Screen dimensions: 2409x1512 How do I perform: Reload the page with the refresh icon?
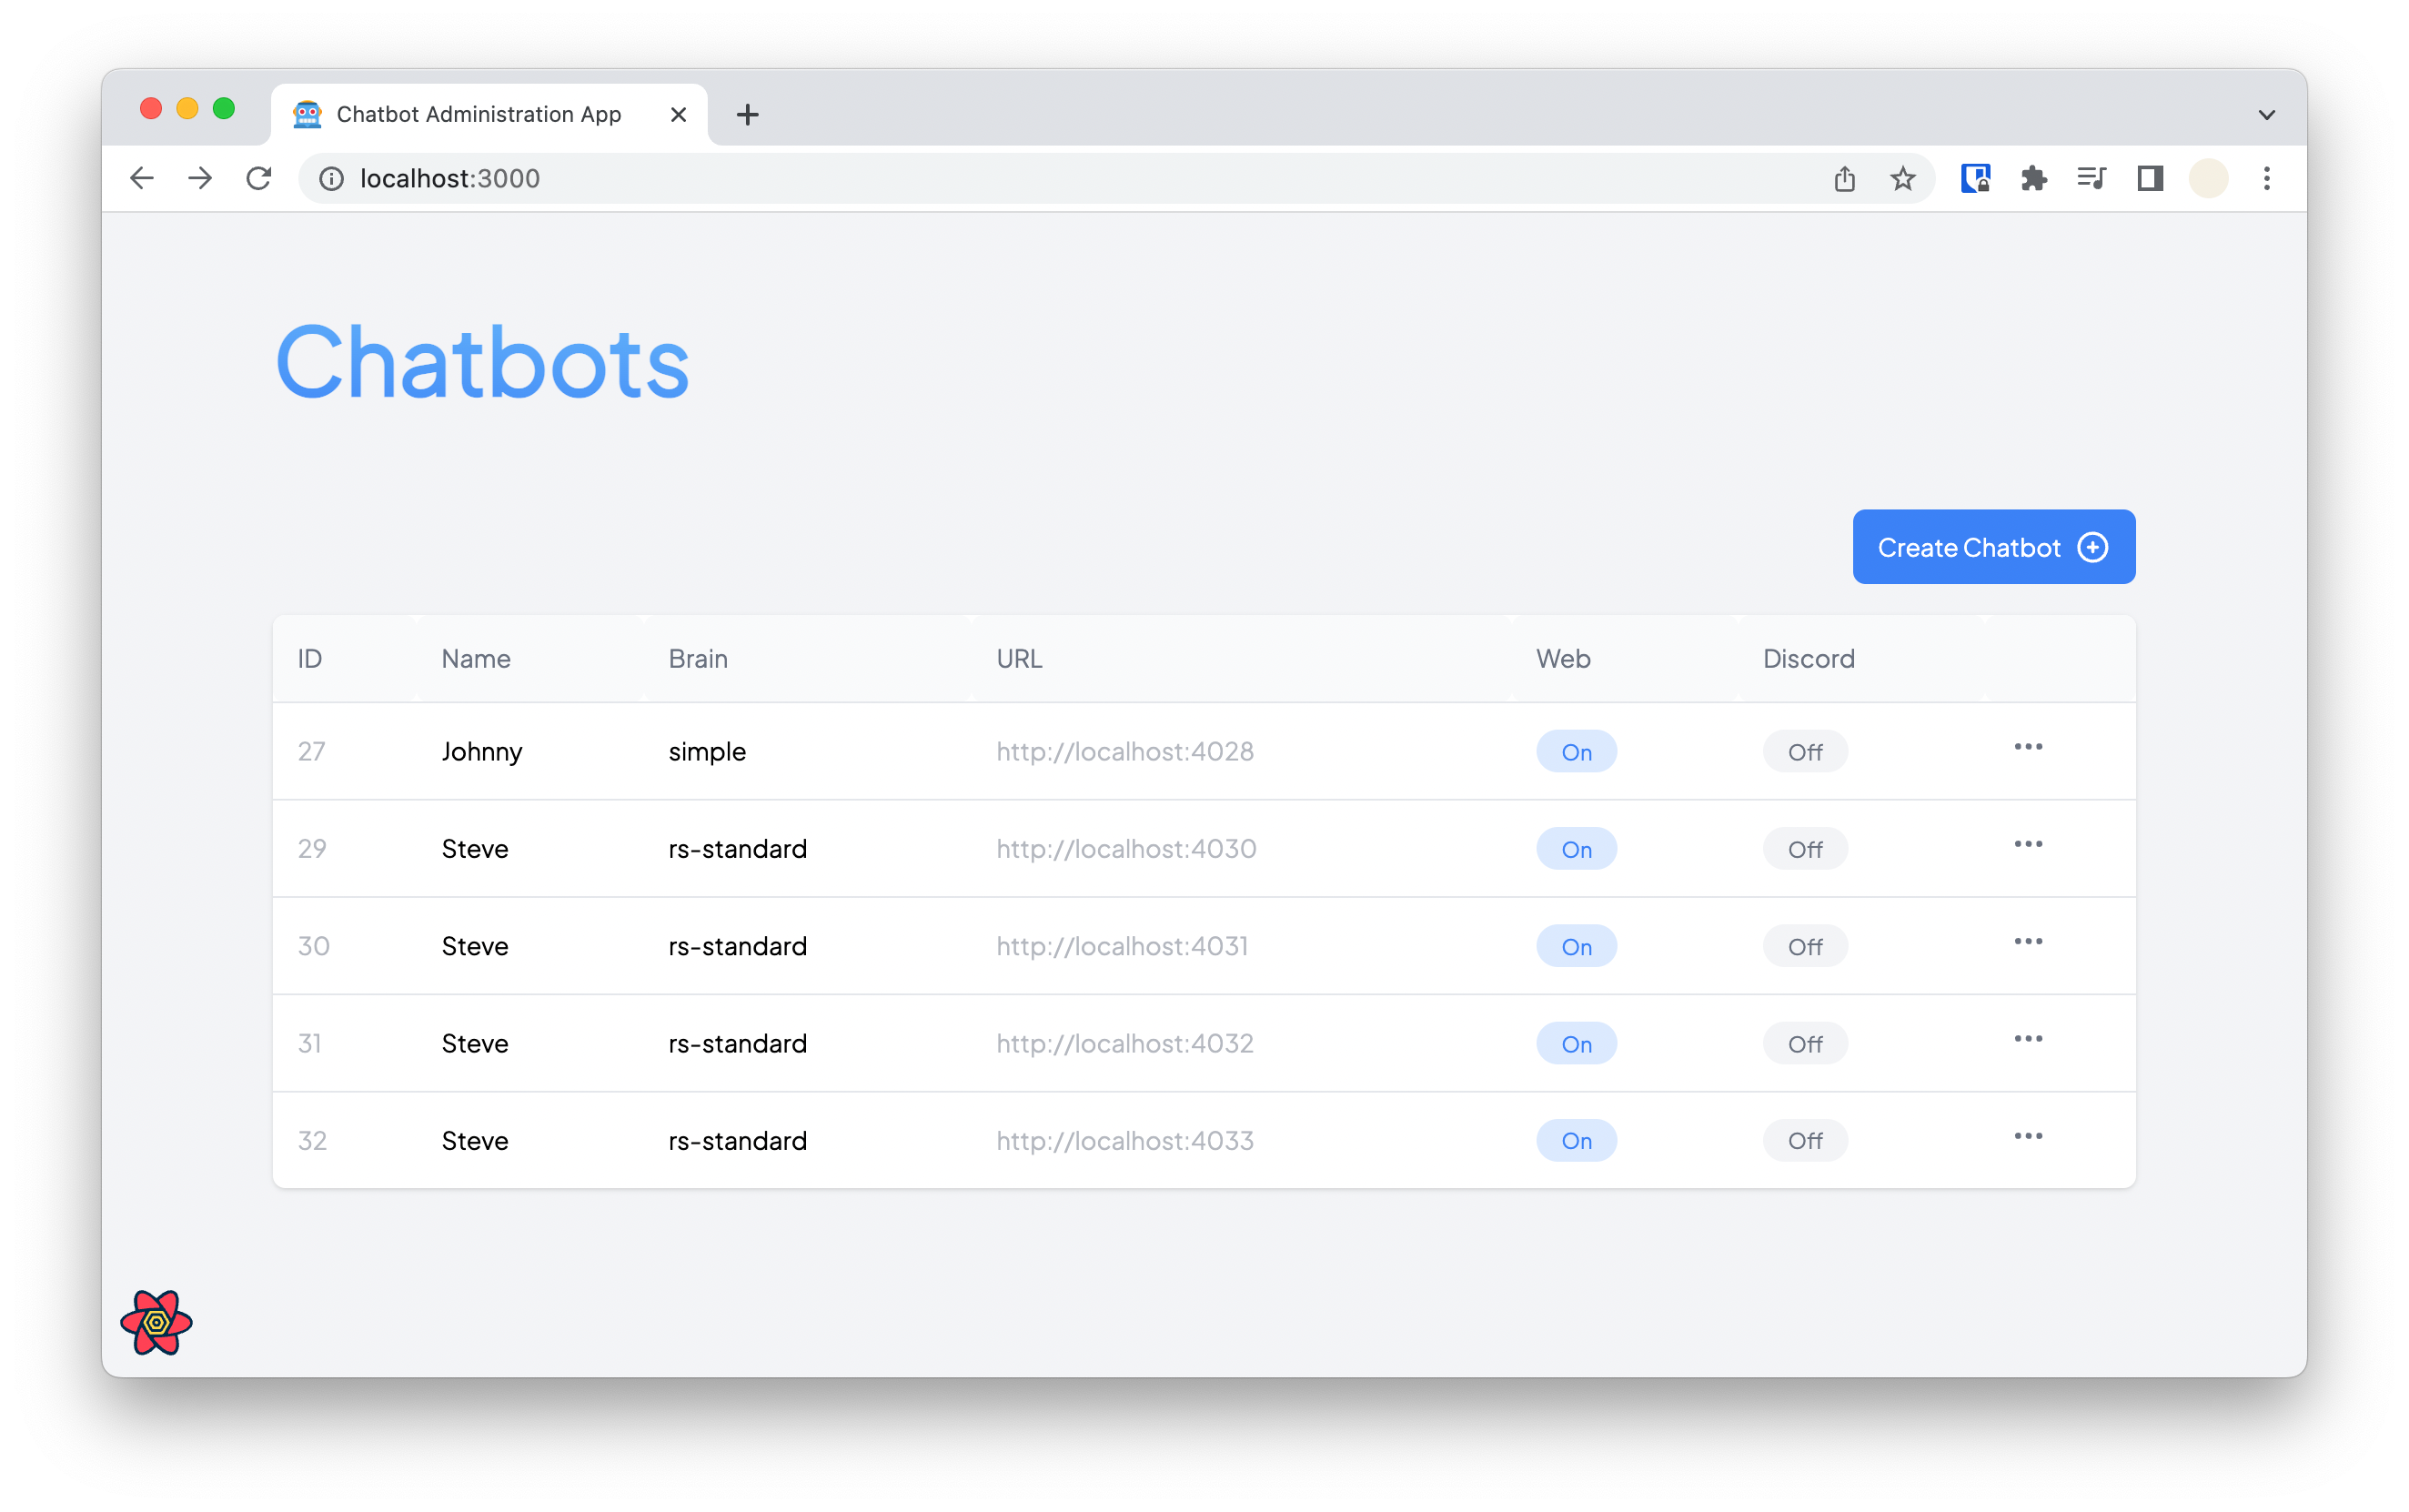[x=259, y=178]
